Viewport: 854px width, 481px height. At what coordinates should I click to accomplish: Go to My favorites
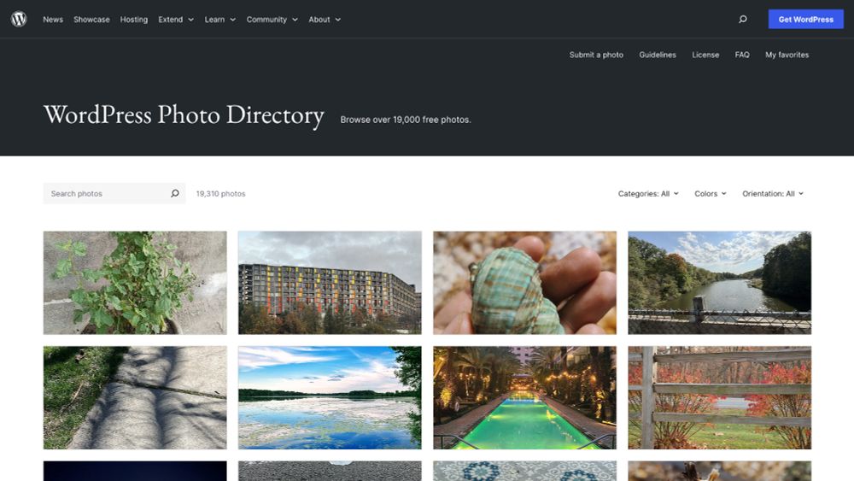pos(787,55)
